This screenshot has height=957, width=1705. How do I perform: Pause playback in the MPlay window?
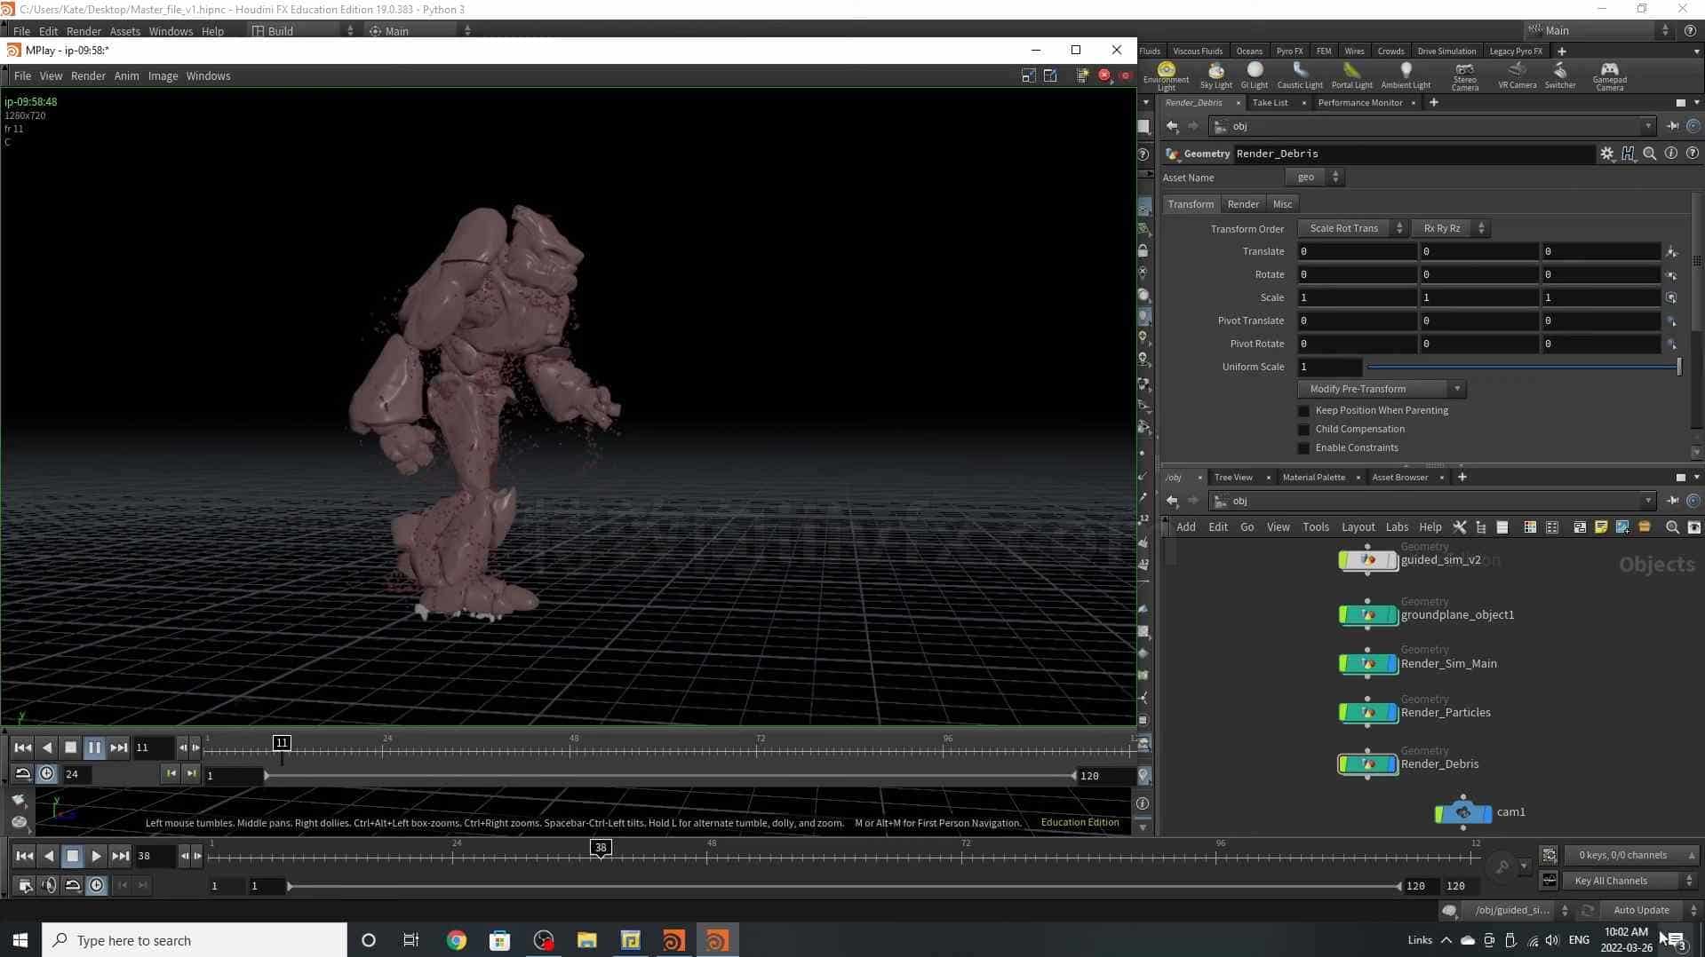point(94,748)
